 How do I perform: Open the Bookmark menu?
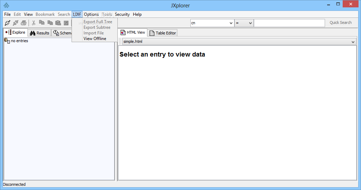[45, 14]
